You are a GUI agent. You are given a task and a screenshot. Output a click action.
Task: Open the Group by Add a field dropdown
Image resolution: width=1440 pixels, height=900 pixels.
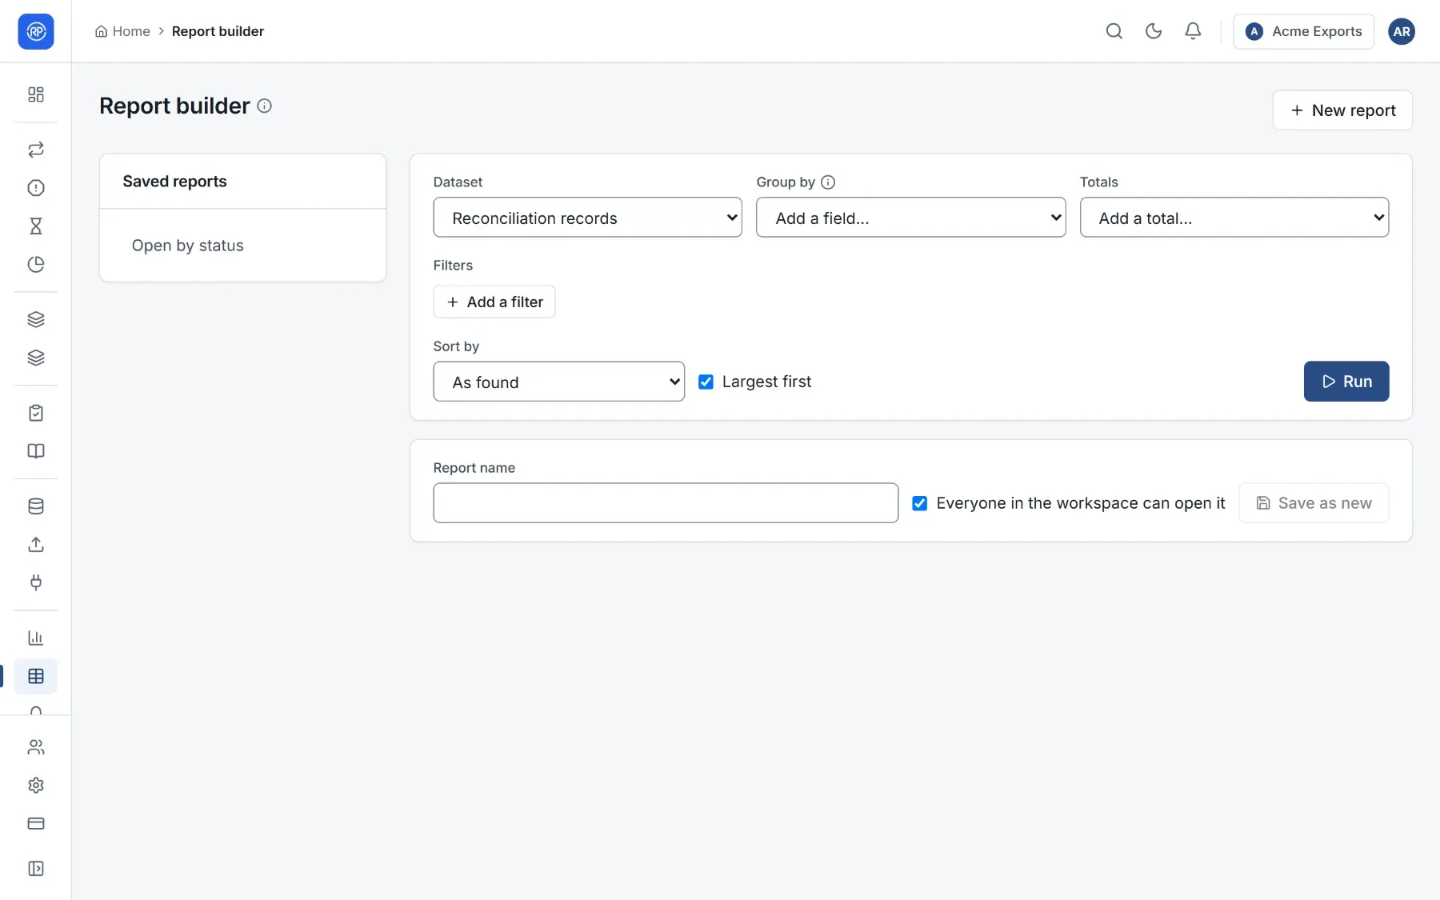click(x=910, y=218)
